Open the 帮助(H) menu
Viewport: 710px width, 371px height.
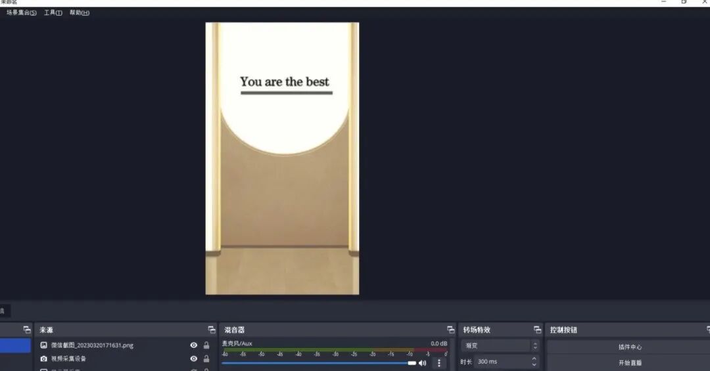[80, 12]
